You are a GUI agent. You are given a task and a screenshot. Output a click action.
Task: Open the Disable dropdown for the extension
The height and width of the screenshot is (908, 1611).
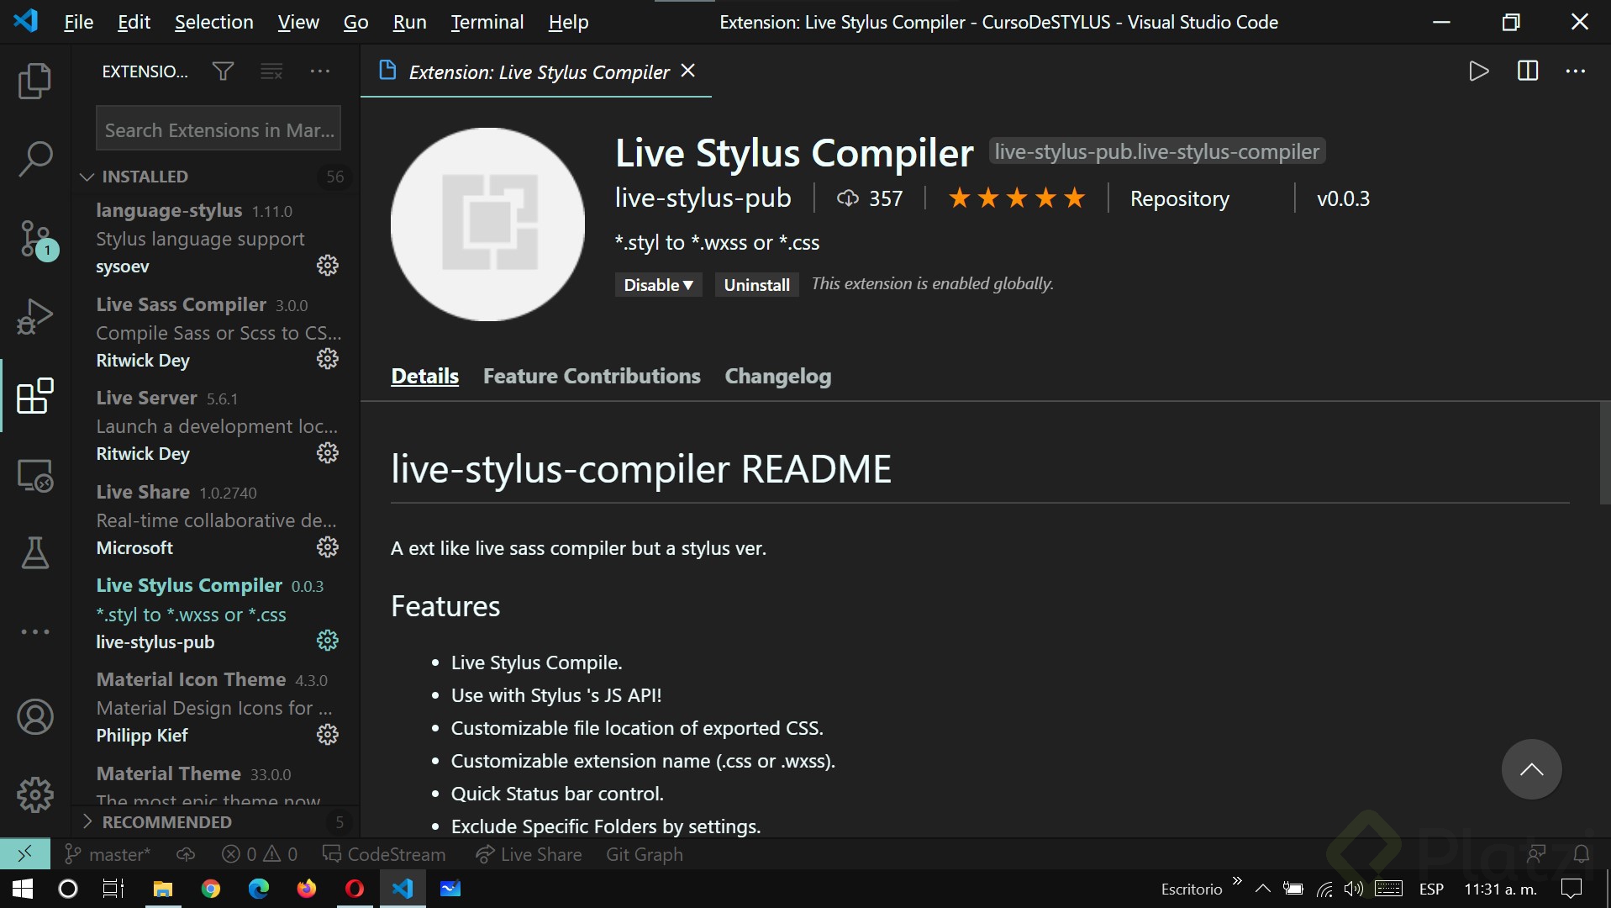click(x=658, y=285)
